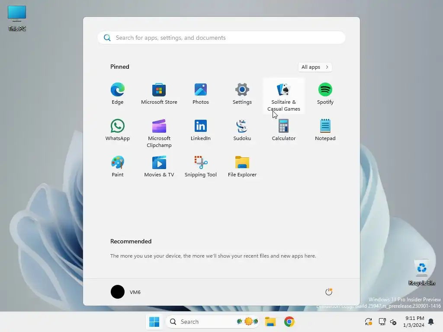Launch Microsoft Store from pinned apps

coord(159,95)
